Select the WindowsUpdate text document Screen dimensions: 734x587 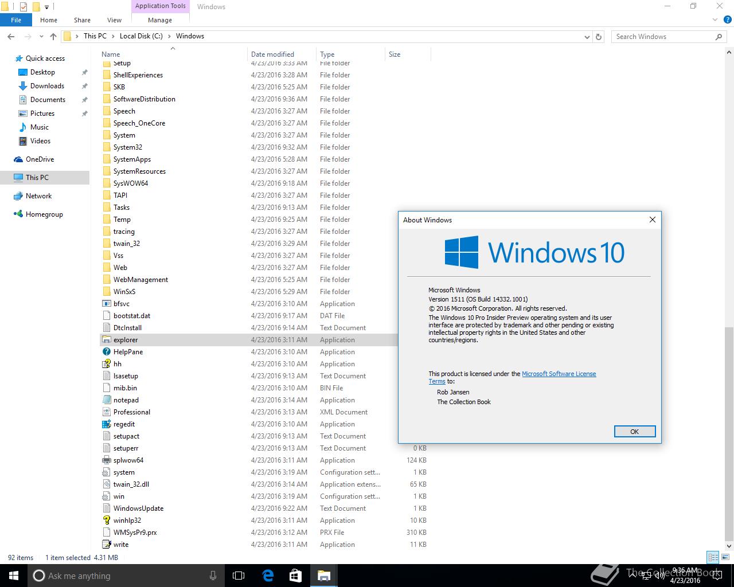click(138, 508)
